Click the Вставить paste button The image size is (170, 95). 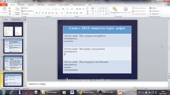pyautogui.click(x=5, y=11)
